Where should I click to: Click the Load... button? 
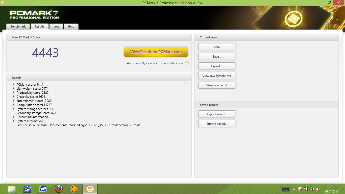(x=217, y=47)
